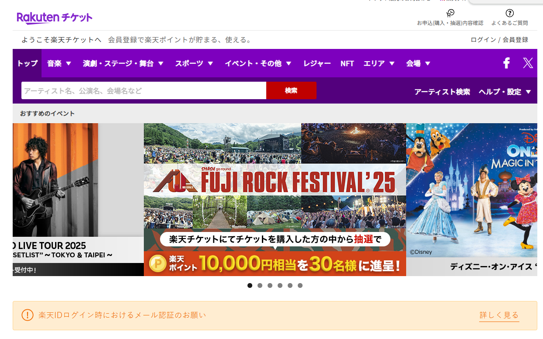Select the fourth carousel dot indicator
Image resolution: width=543 pixels, height=339 pixels.
280,285
